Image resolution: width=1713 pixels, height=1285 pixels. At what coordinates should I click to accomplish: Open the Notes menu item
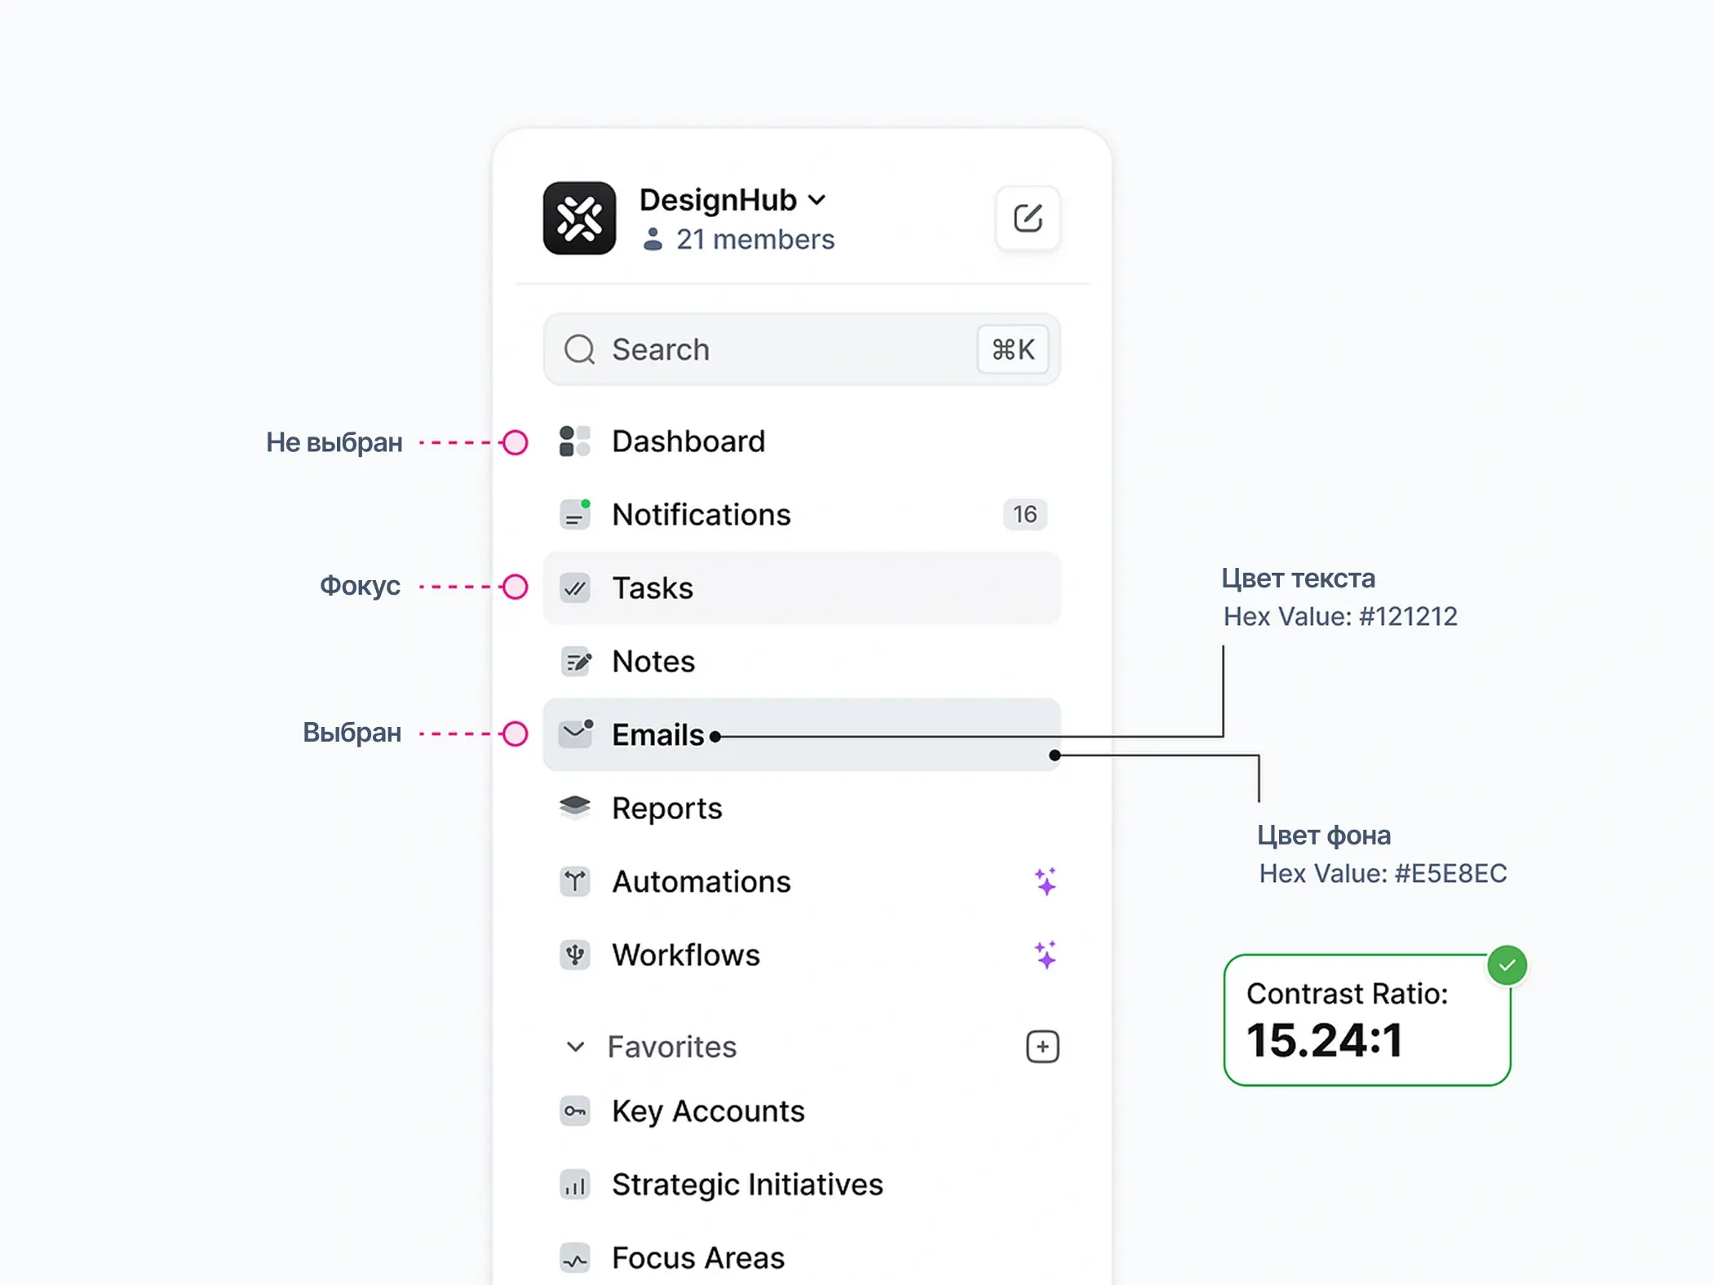[x=653, y=662]
